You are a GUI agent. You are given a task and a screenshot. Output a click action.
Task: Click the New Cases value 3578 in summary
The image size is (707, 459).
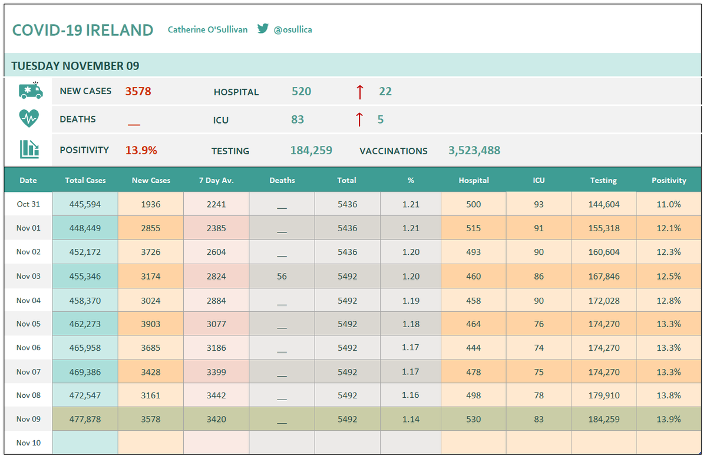(138, 91)
